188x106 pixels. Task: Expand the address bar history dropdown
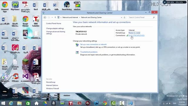point(121,17)
